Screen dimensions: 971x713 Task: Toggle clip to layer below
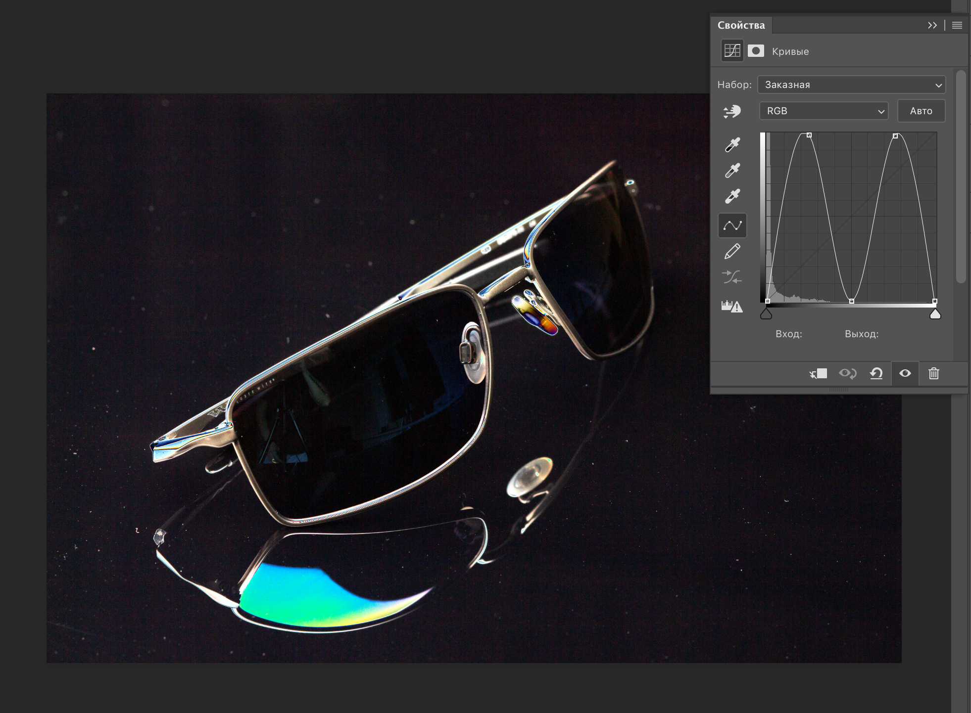click(x=819, y=373)
